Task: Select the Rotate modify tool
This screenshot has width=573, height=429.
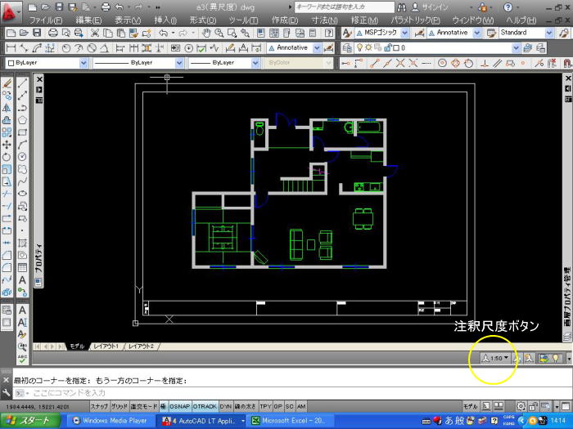Action: coord(7,157)
